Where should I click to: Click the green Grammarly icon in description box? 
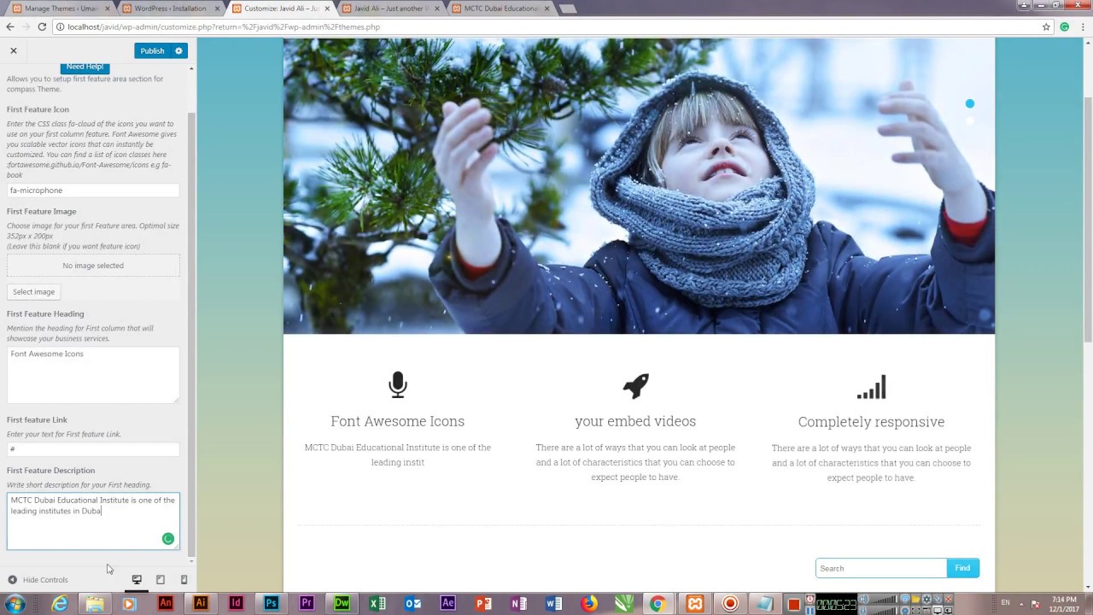pos(168,539)
